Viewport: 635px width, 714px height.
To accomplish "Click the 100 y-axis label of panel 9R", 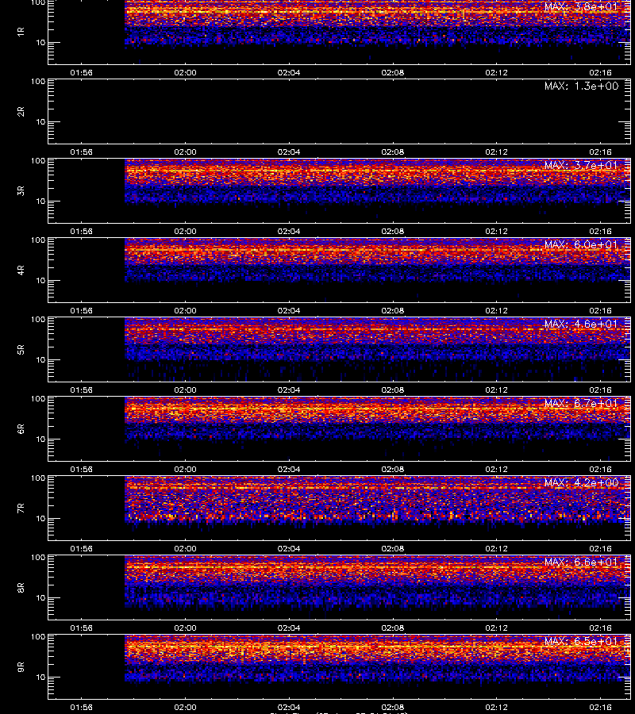I will (38, 636).
